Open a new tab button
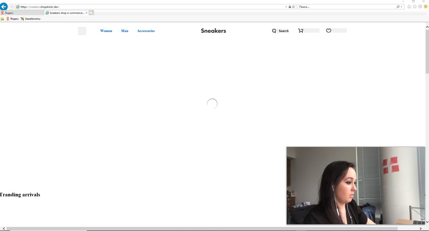Image resolution: width=429 pixels, height=231 pixels. [91, 13]
